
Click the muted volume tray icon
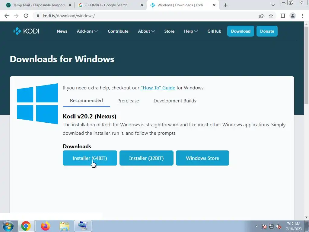(x=279, y=226)
